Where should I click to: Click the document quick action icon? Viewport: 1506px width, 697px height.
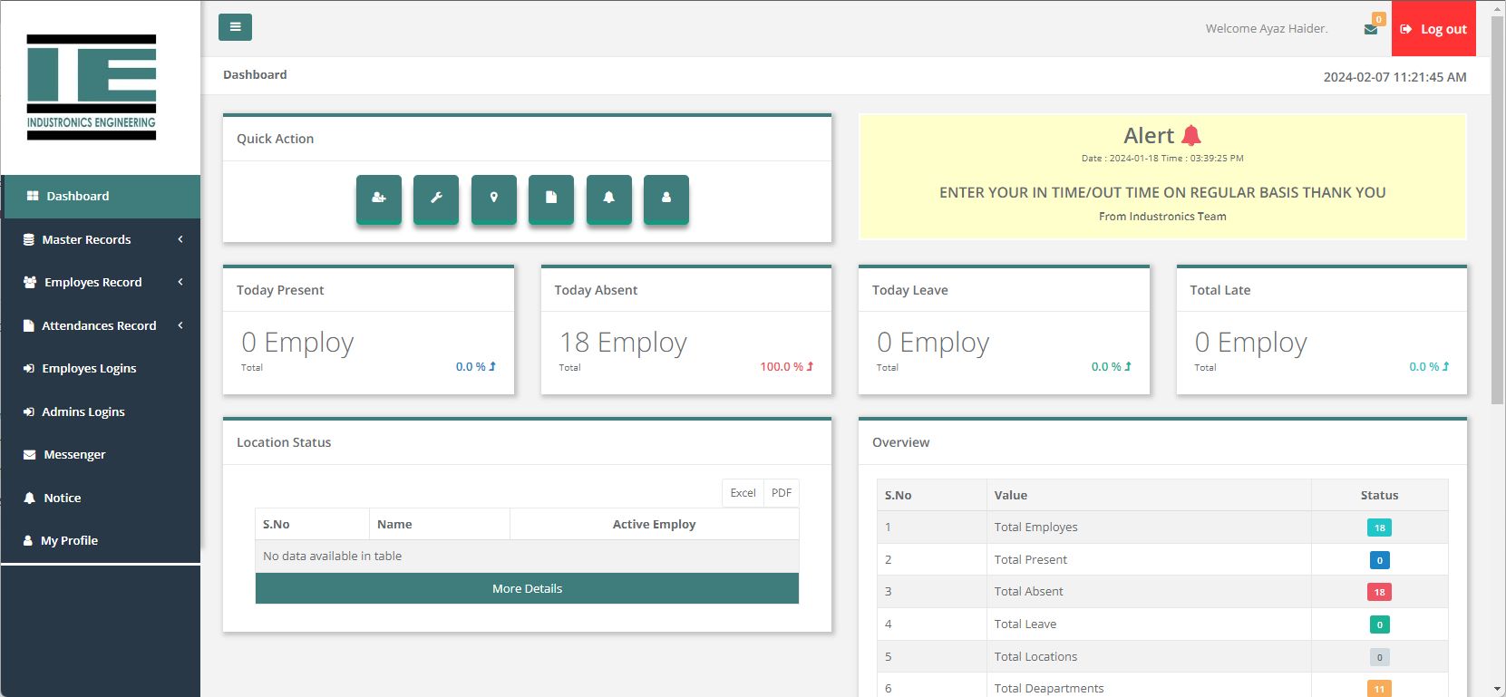pos(551,198)
